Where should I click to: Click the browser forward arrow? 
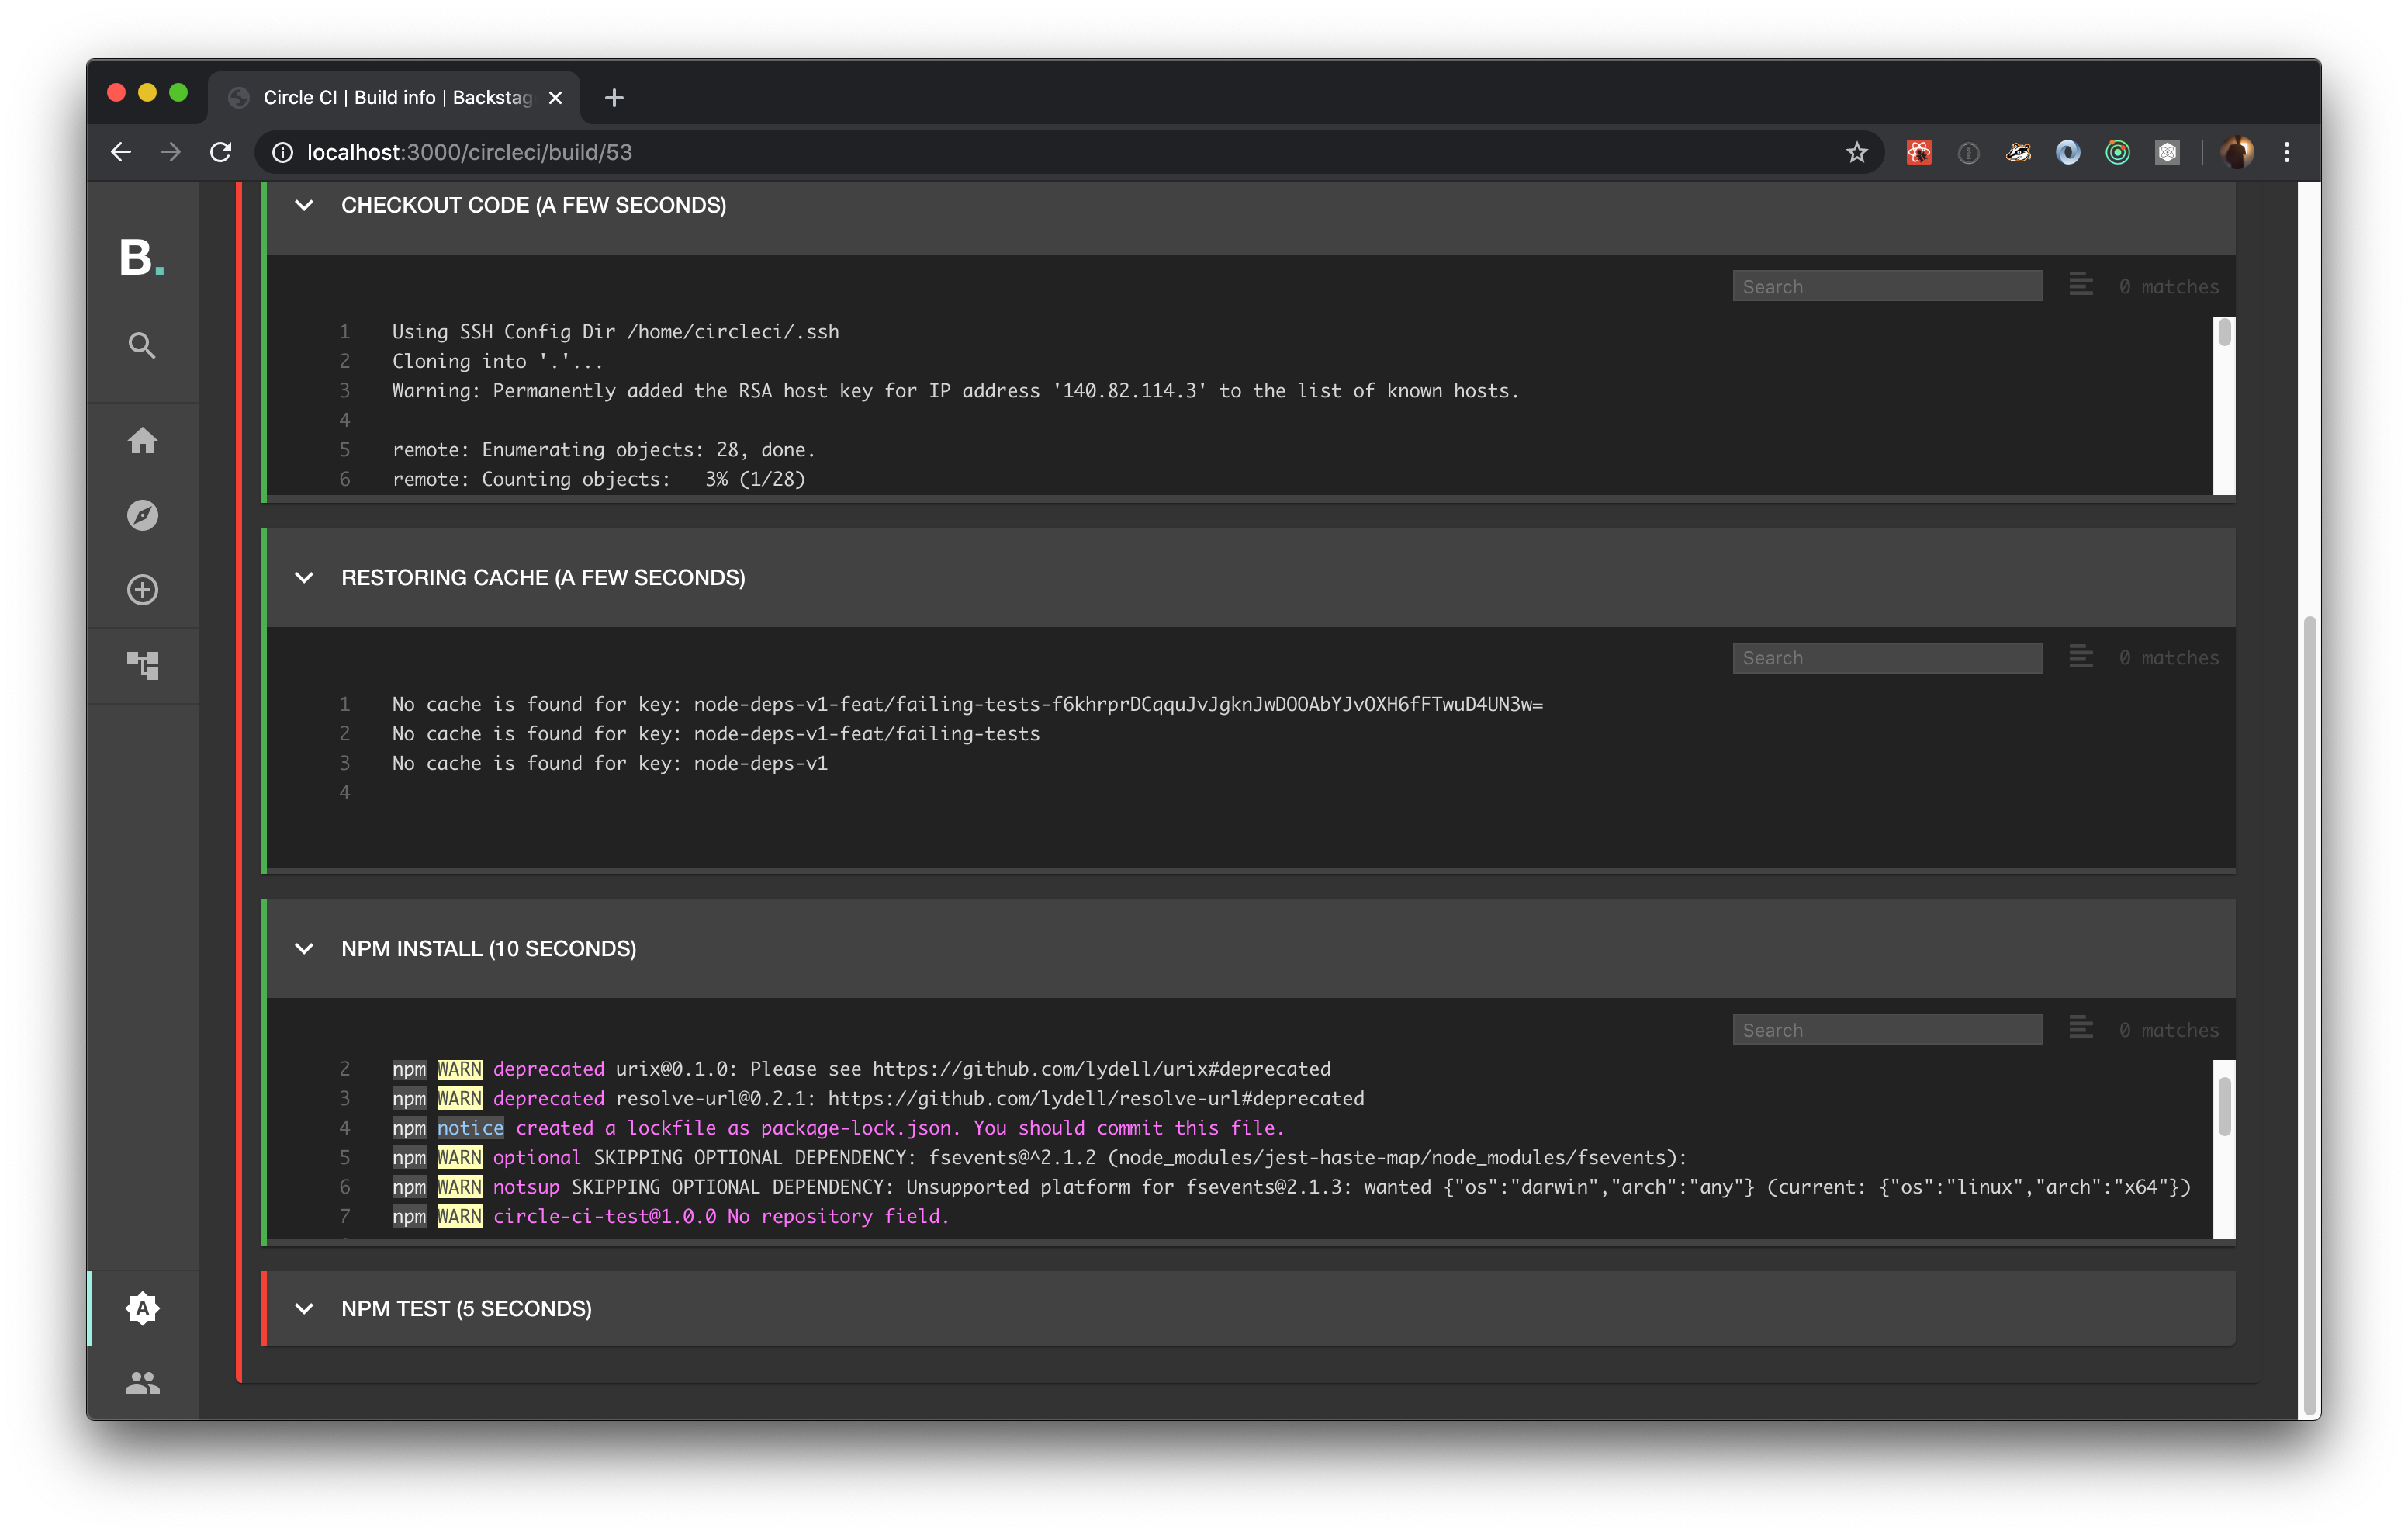[x=171, y=152]
